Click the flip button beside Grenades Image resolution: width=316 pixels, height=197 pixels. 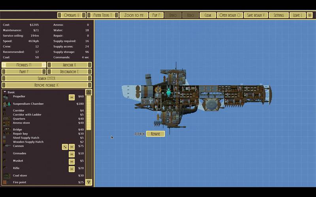[71, 154]
